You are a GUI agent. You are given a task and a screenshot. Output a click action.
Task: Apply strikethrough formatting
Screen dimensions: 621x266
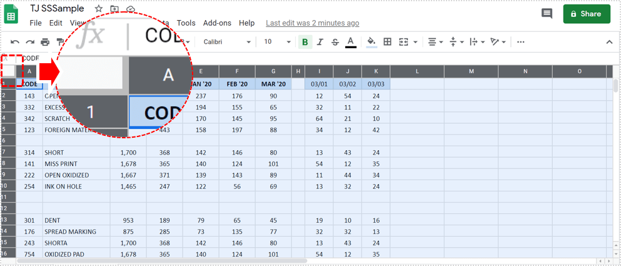tap(335, 42)
